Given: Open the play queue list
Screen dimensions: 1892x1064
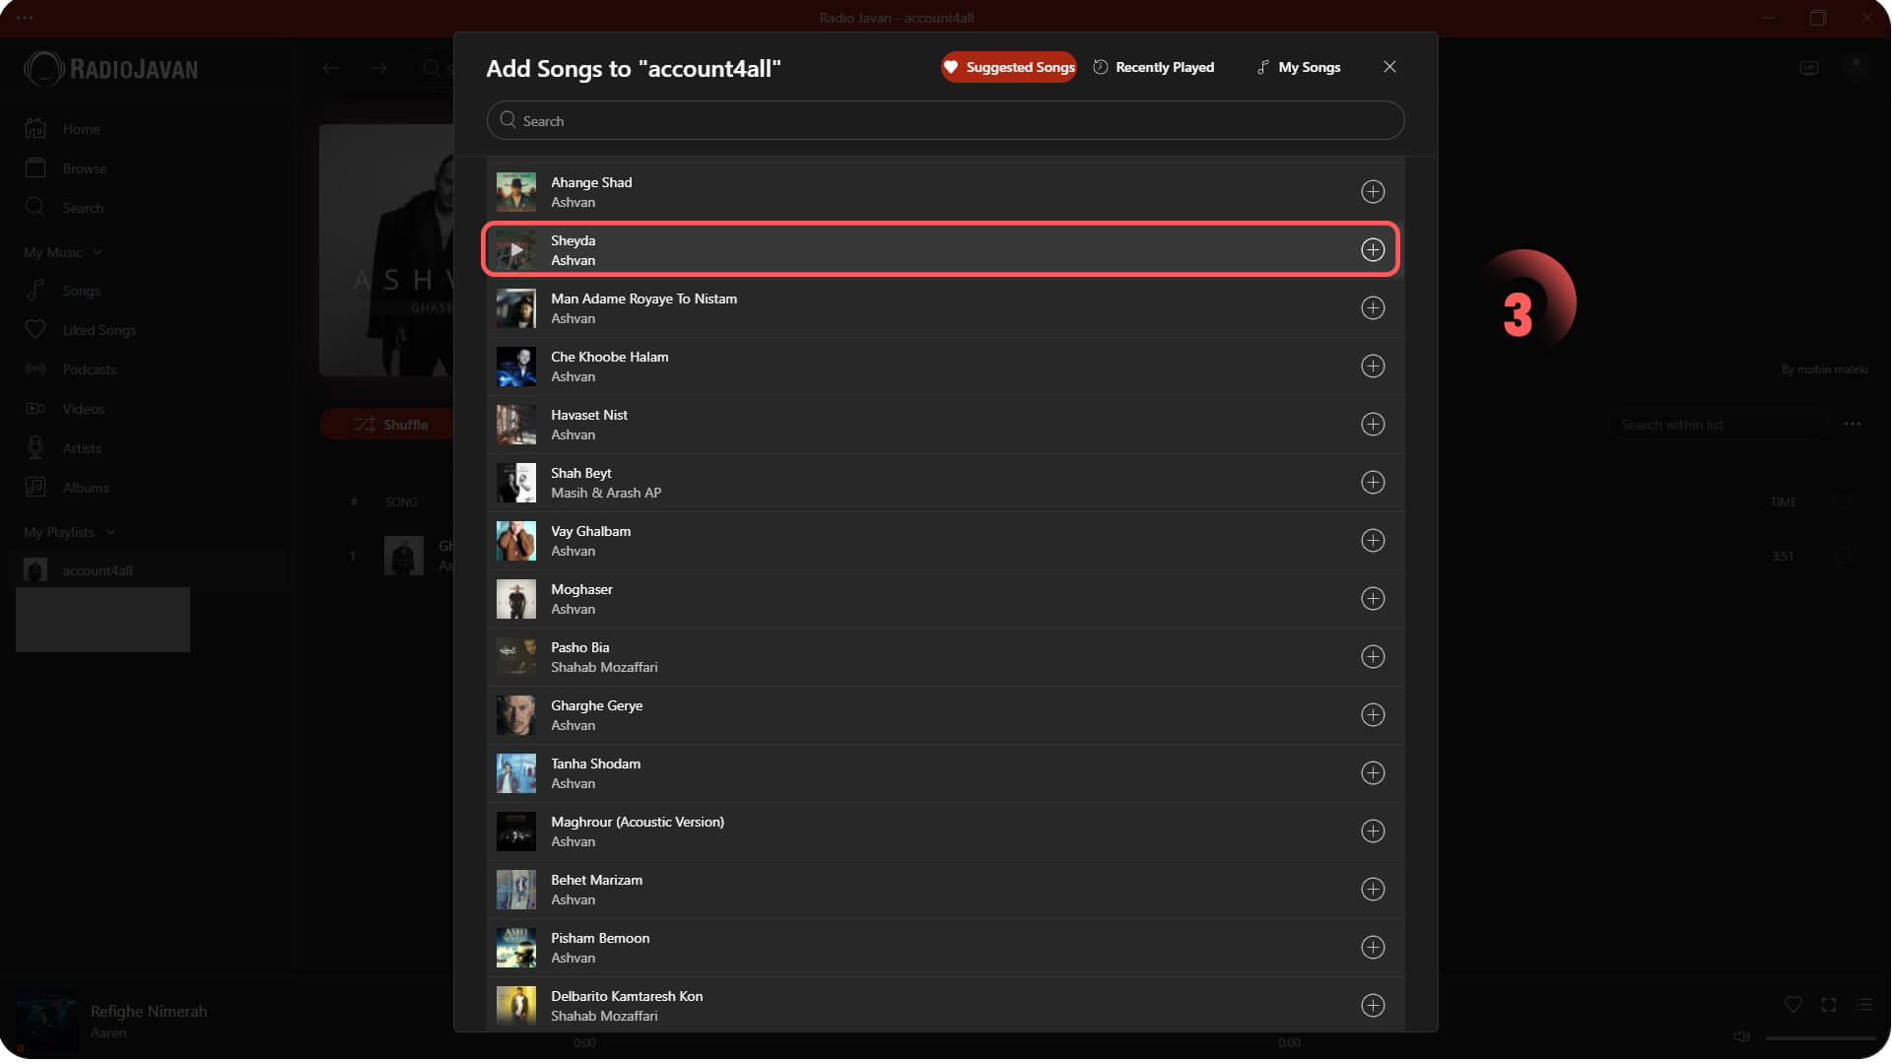Looking at the screenshot, I should (1864, 1005).
